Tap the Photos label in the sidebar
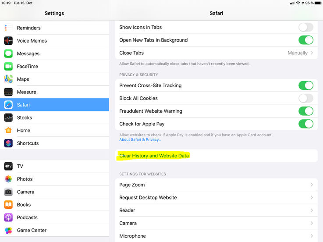The image size is (323, 242). (x=25, y=179)
